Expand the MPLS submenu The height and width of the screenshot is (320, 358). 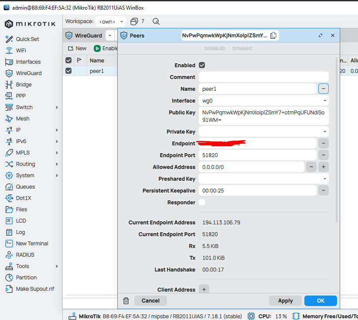click(57, 153)
